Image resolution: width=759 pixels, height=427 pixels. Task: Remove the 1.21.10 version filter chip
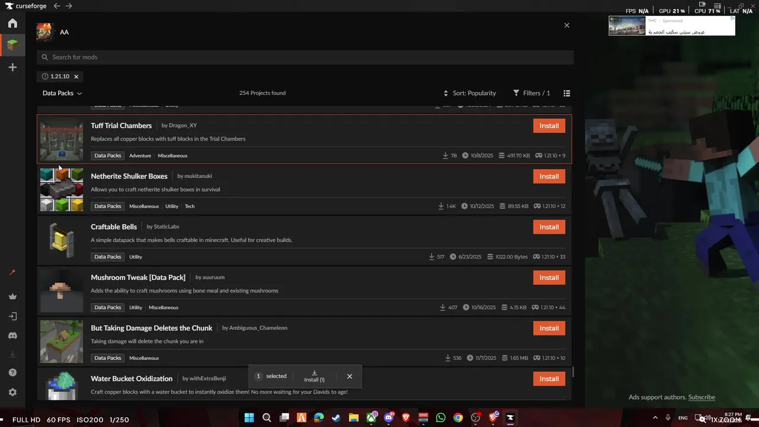[x=76, y=77]
